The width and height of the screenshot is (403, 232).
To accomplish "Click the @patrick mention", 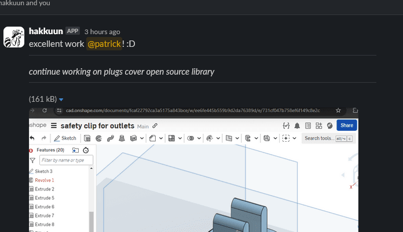I will (104, 44).
